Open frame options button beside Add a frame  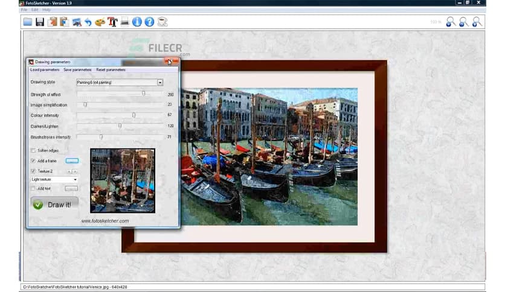pyautogui.click(x=72, y=161)
